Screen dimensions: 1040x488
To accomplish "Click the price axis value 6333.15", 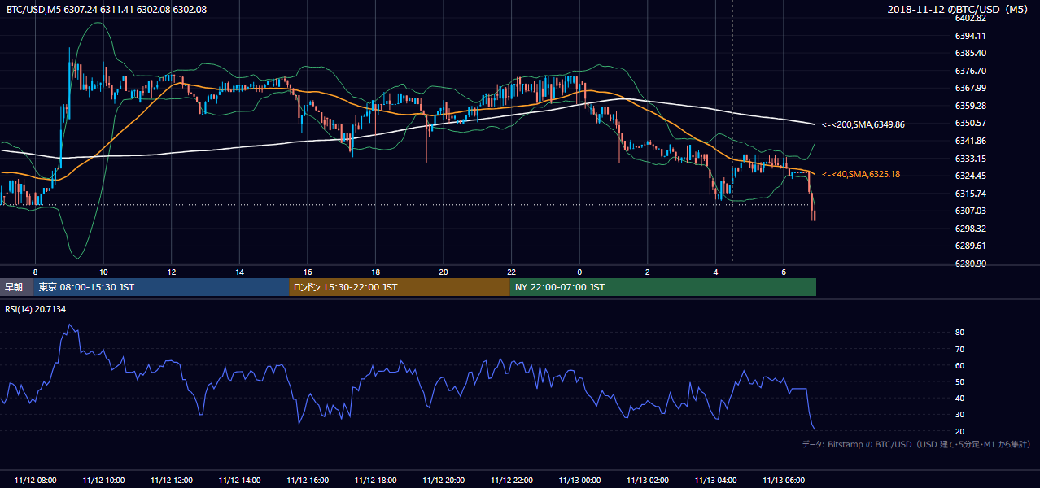I will (971, 159).
